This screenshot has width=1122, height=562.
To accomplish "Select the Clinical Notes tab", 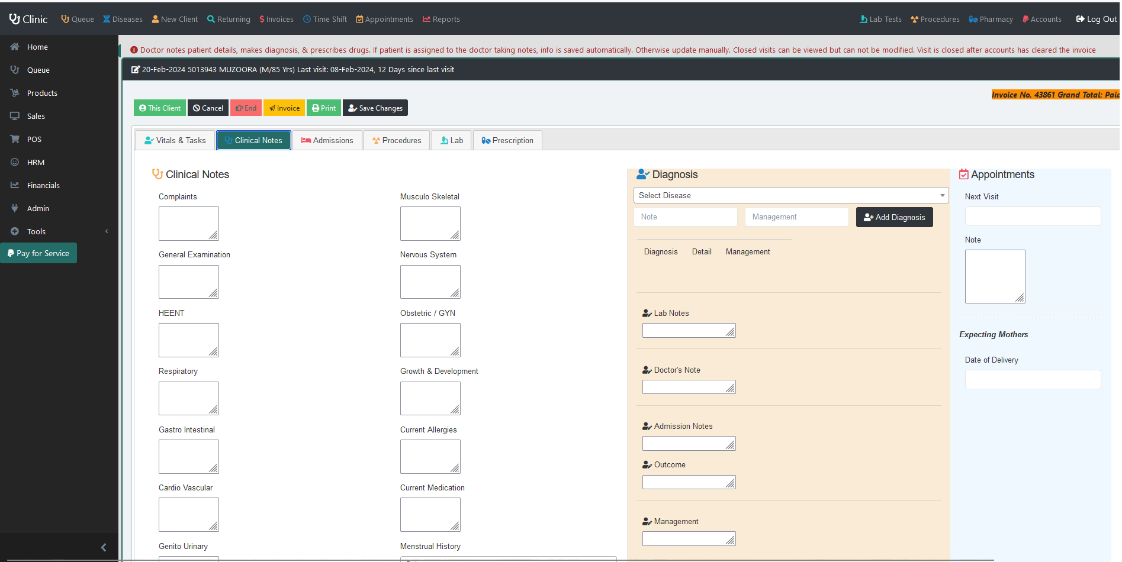I will click(253, 140).
